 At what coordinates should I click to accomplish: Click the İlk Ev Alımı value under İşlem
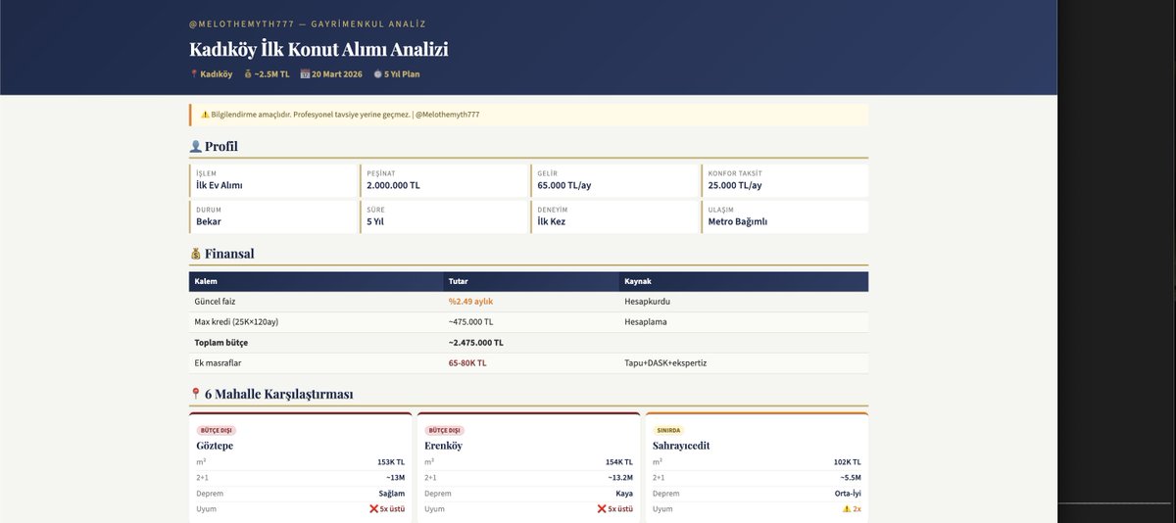(220, 185)
